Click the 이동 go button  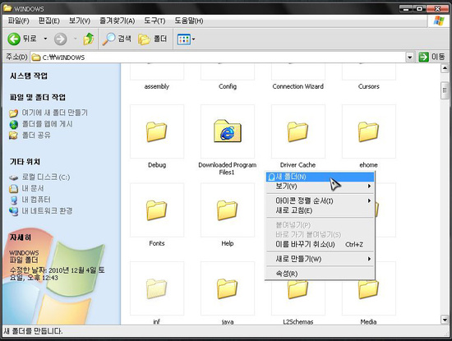pyautogui.click(x=431, y=57)
